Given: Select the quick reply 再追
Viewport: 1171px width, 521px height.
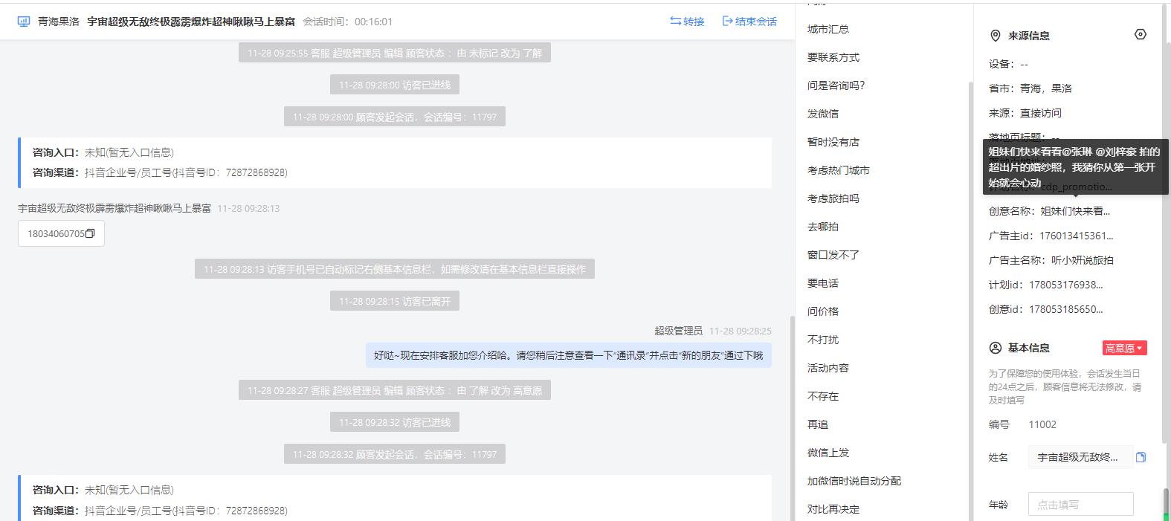Looking at the screenshot, I should (818, 424).
